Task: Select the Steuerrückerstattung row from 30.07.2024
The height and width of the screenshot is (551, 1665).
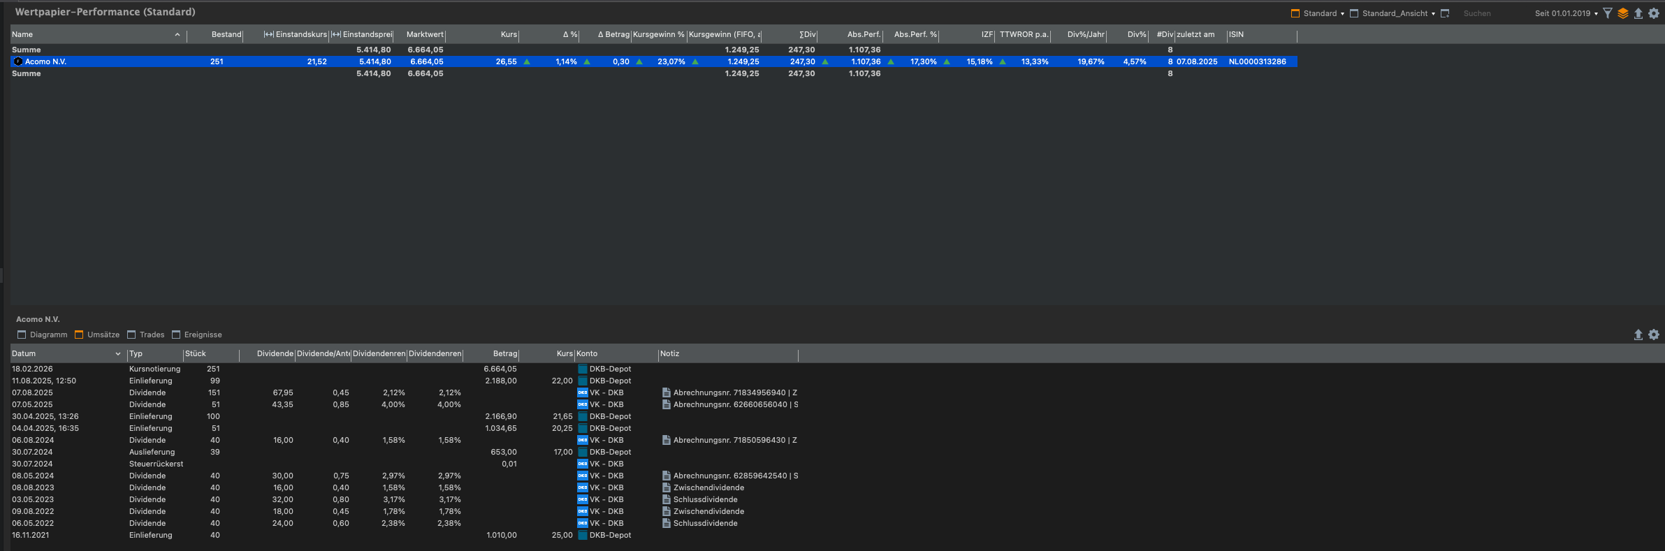Action: point(156,464)
